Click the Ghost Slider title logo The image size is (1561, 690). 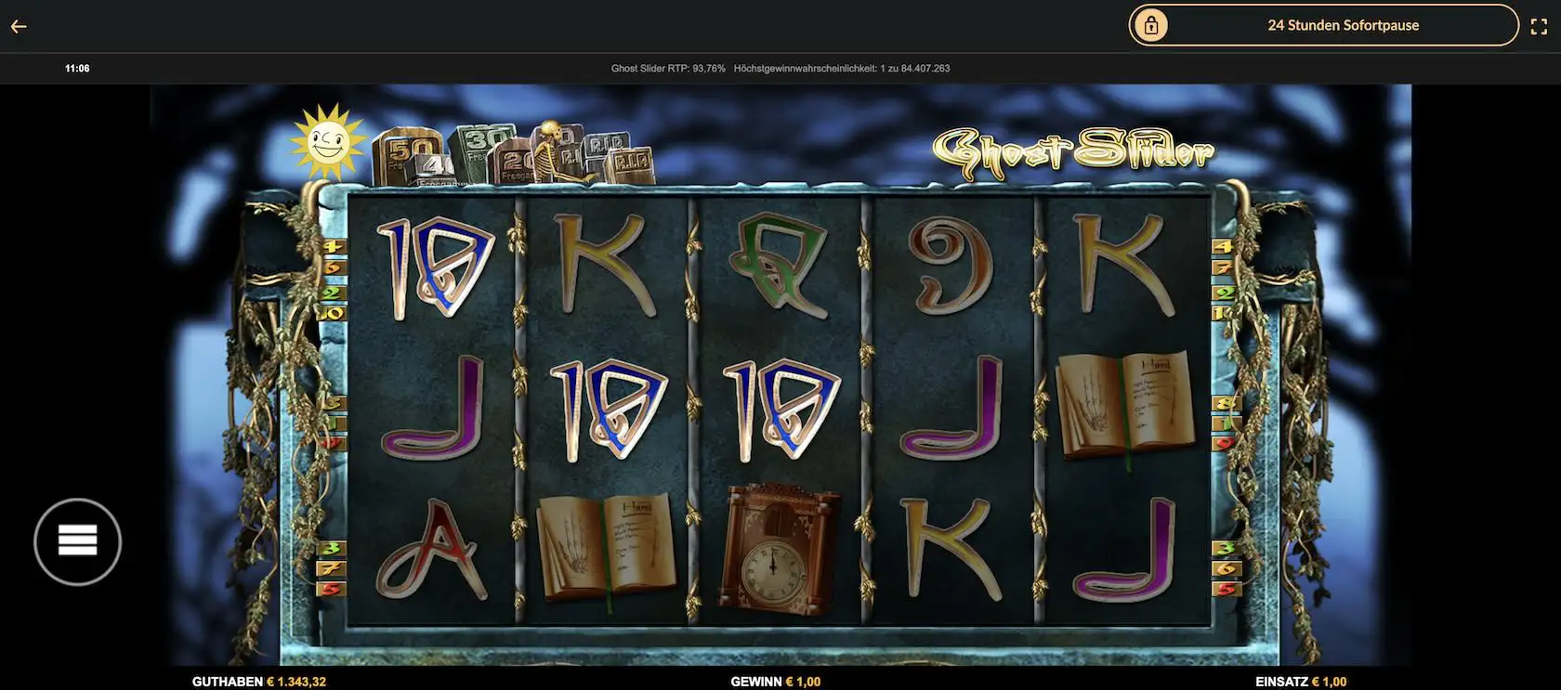point(1073,153)
